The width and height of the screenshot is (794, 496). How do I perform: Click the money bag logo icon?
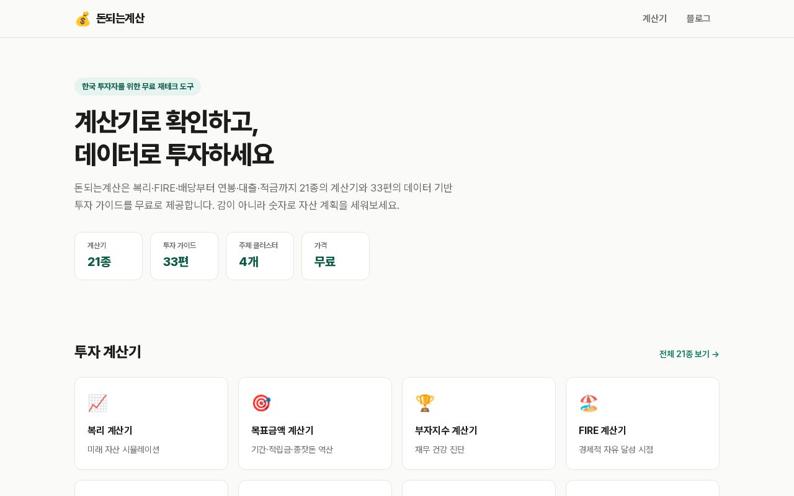coord(83,19)
